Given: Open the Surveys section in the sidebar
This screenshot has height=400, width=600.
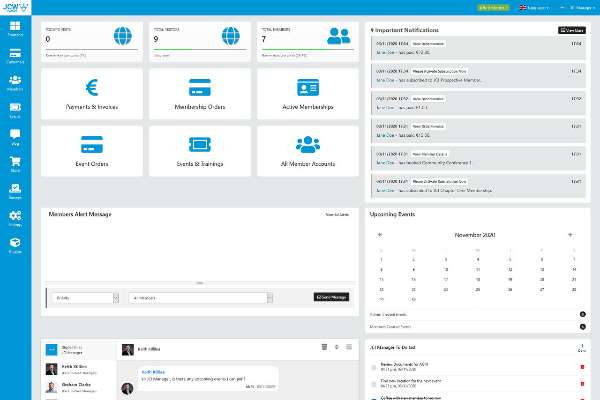Looking at the screenshot, I should coord(15,191).
